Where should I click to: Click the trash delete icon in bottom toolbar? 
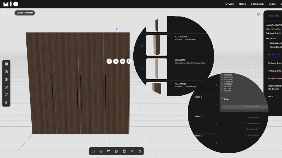[x=140, y=151]
